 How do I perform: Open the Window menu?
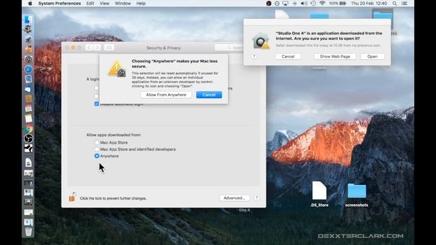click(123, 3)
